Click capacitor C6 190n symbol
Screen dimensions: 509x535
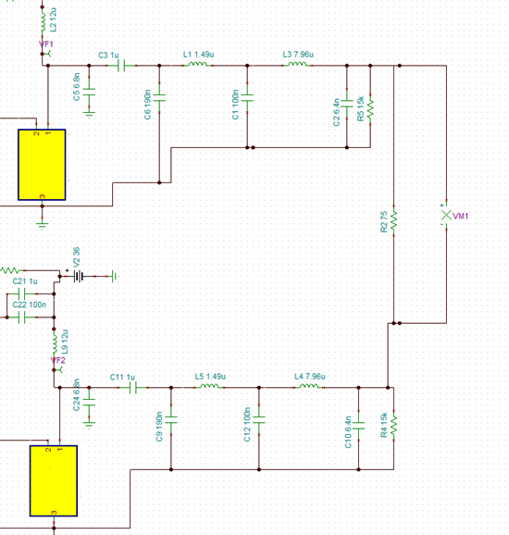159,98
